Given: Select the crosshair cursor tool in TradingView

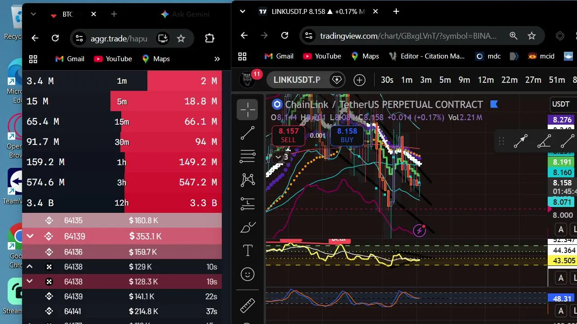Looking at the screenshot, I should coord(247,109).
